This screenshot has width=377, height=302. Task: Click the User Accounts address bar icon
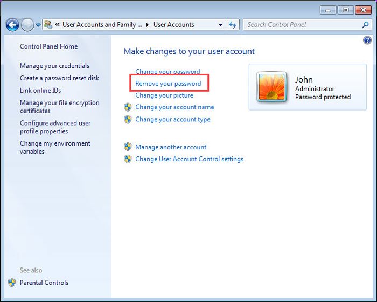pos(48,24)
